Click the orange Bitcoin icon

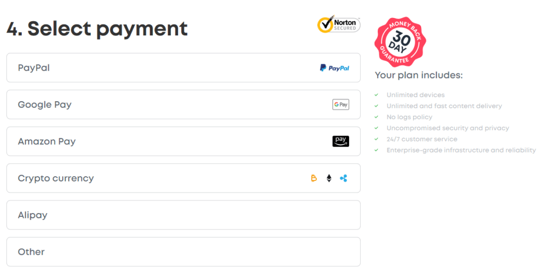click(314, 178)
